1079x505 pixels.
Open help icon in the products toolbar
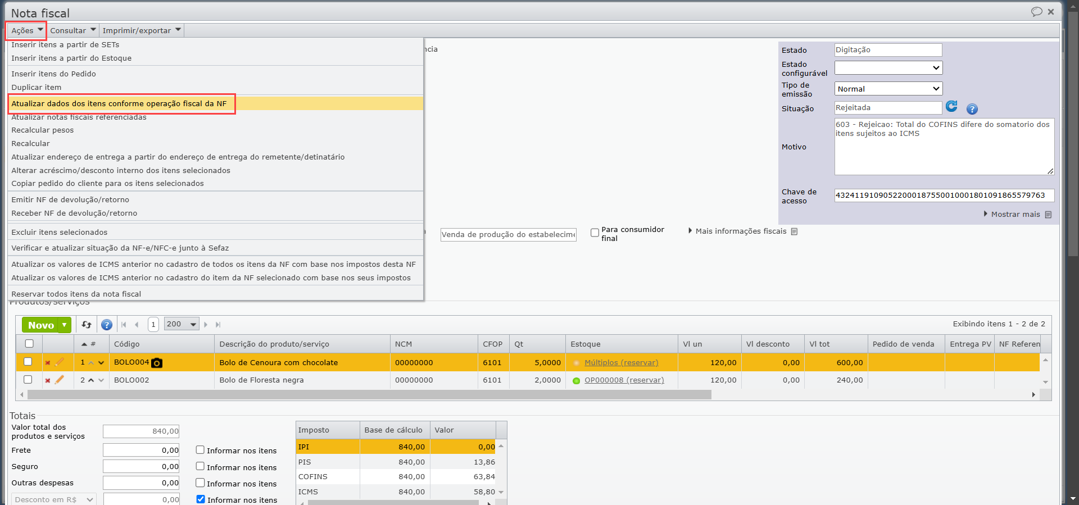click(x=107, y=325)
